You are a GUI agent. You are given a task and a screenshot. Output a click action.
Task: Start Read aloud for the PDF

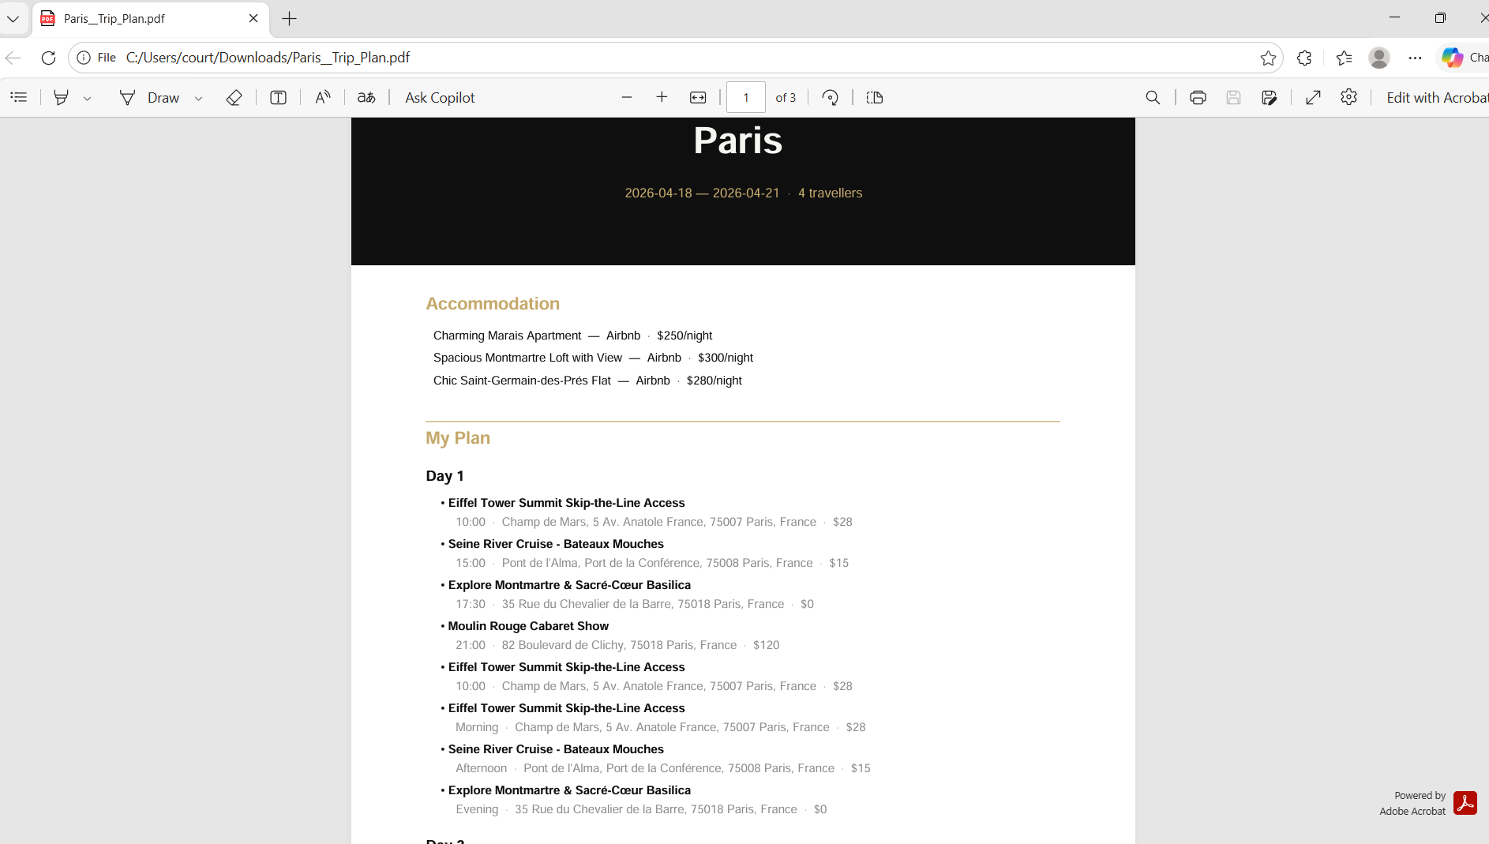pyautogui.click(x=322, y=97)
